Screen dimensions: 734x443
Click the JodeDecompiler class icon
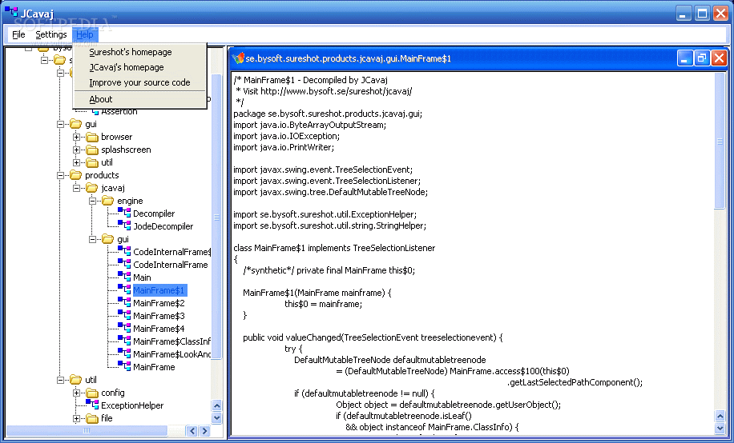(x=124, y=225)
